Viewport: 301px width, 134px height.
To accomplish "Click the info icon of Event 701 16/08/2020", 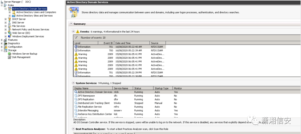I will pyautogui.click(x=76, y=47).
